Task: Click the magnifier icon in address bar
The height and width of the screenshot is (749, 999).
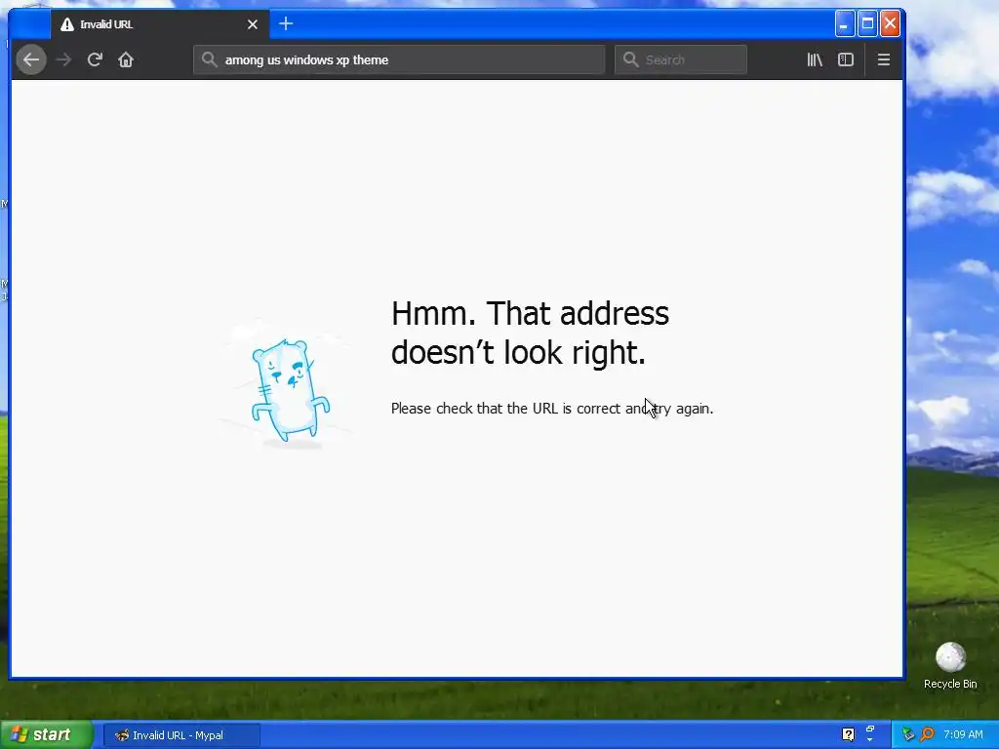Action: click(x=209, y=59)
